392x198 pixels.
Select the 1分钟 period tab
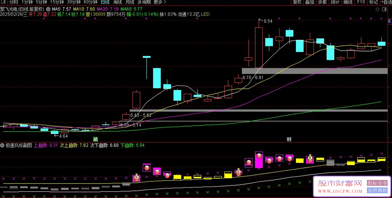coord(27,2)
